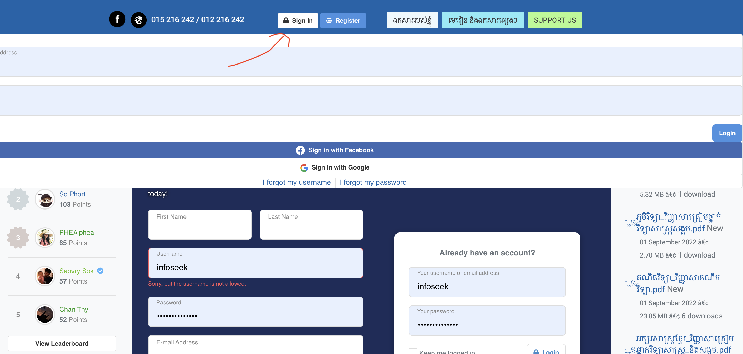Focus the First Name input field

(x=200, y=224)
